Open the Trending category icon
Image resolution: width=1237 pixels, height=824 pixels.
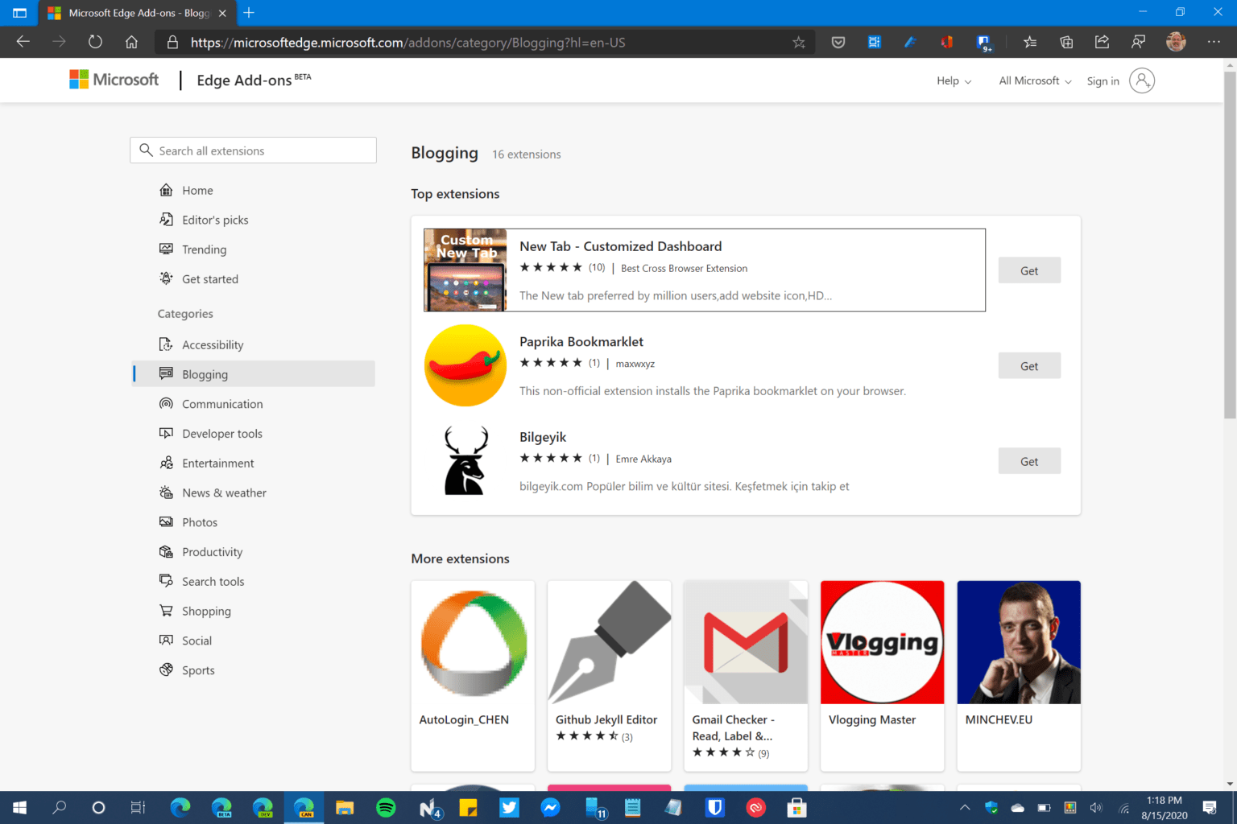[166, 249]
